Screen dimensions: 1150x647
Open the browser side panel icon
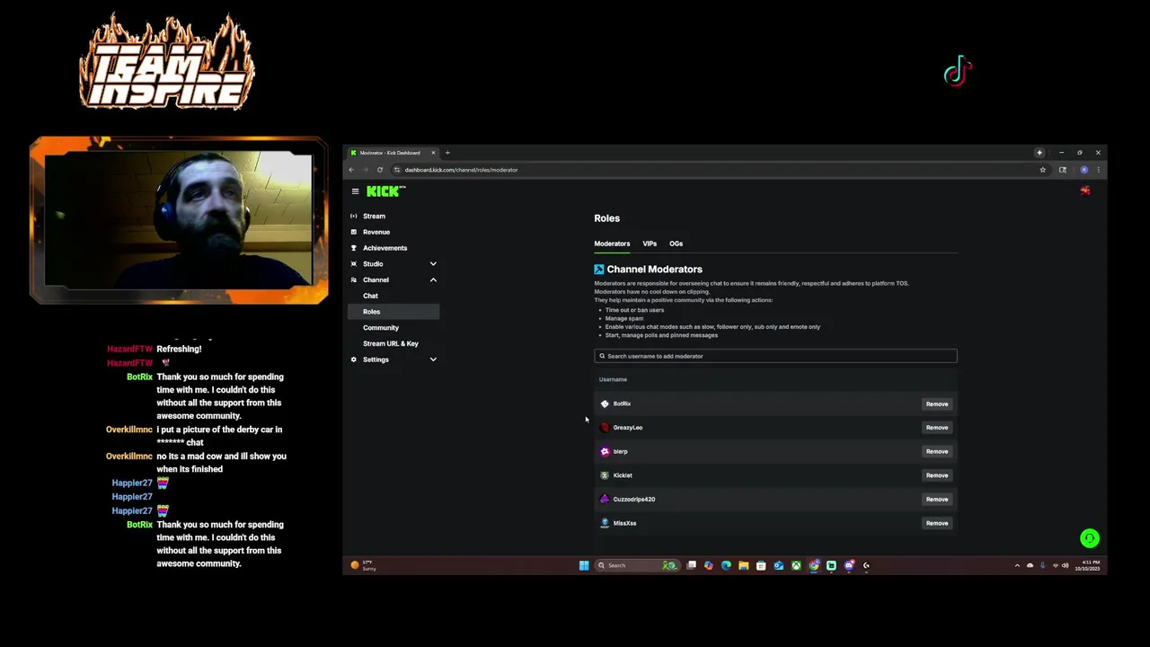[1063, 170]
